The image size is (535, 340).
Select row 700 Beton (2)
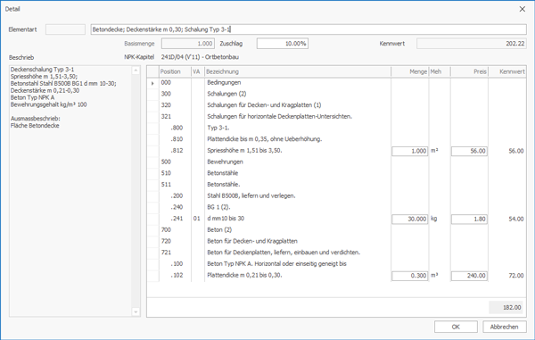point(336,229)
